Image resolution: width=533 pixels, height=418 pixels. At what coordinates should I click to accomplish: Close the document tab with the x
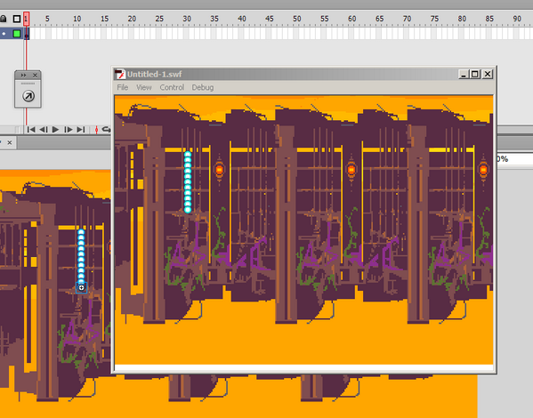[x=10, y=142]
